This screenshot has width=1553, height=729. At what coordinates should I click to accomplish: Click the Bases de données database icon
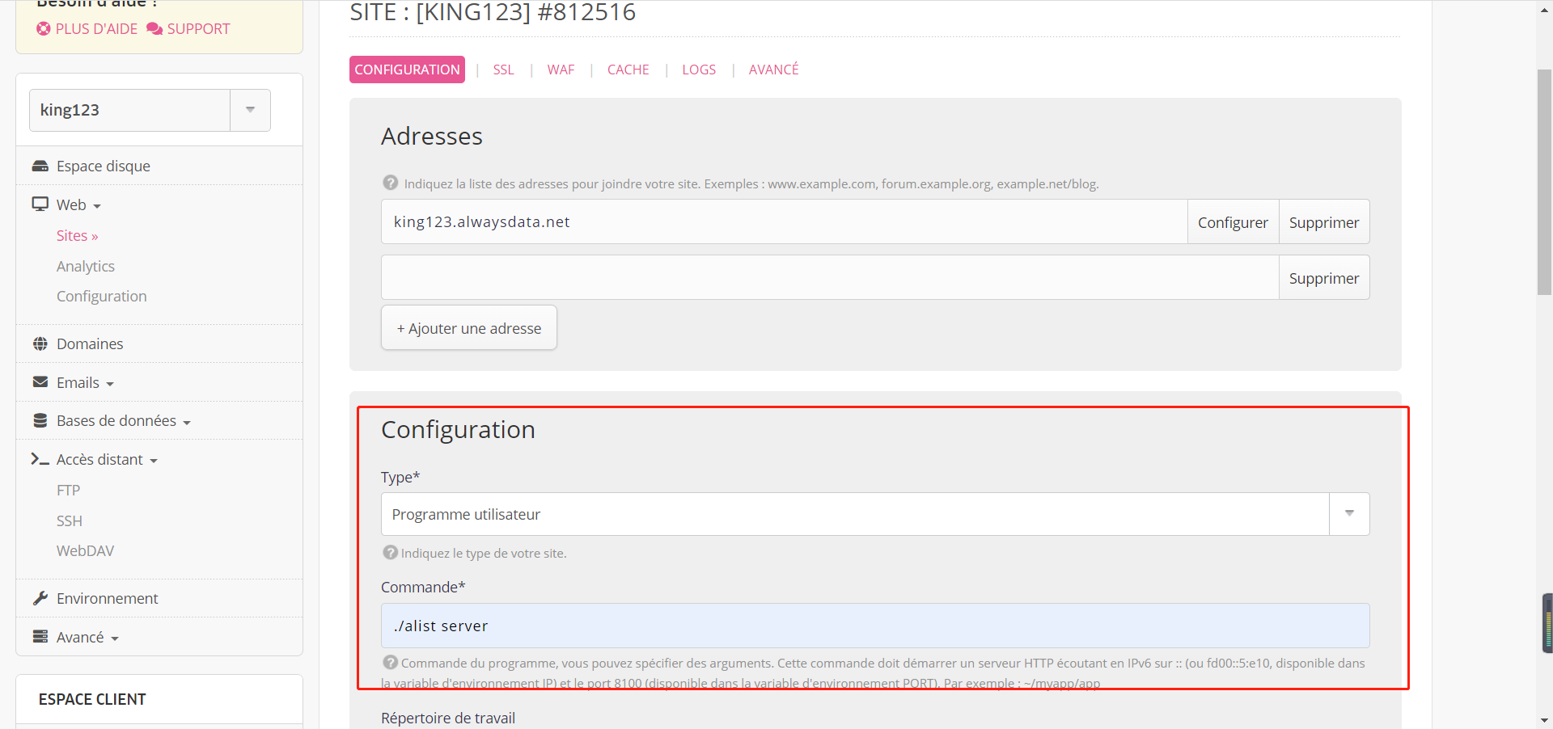[x=40, y=420]
